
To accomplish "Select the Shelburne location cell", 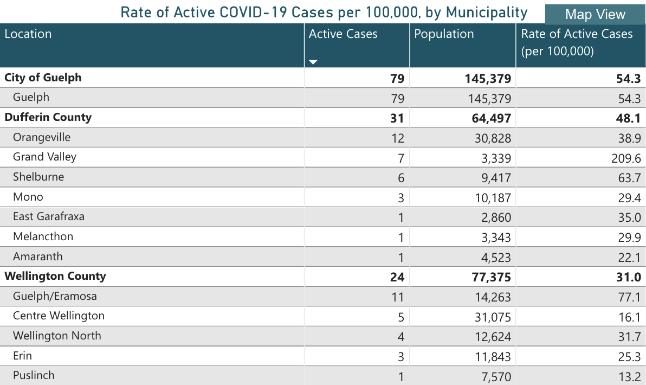I will coord(38,177).
